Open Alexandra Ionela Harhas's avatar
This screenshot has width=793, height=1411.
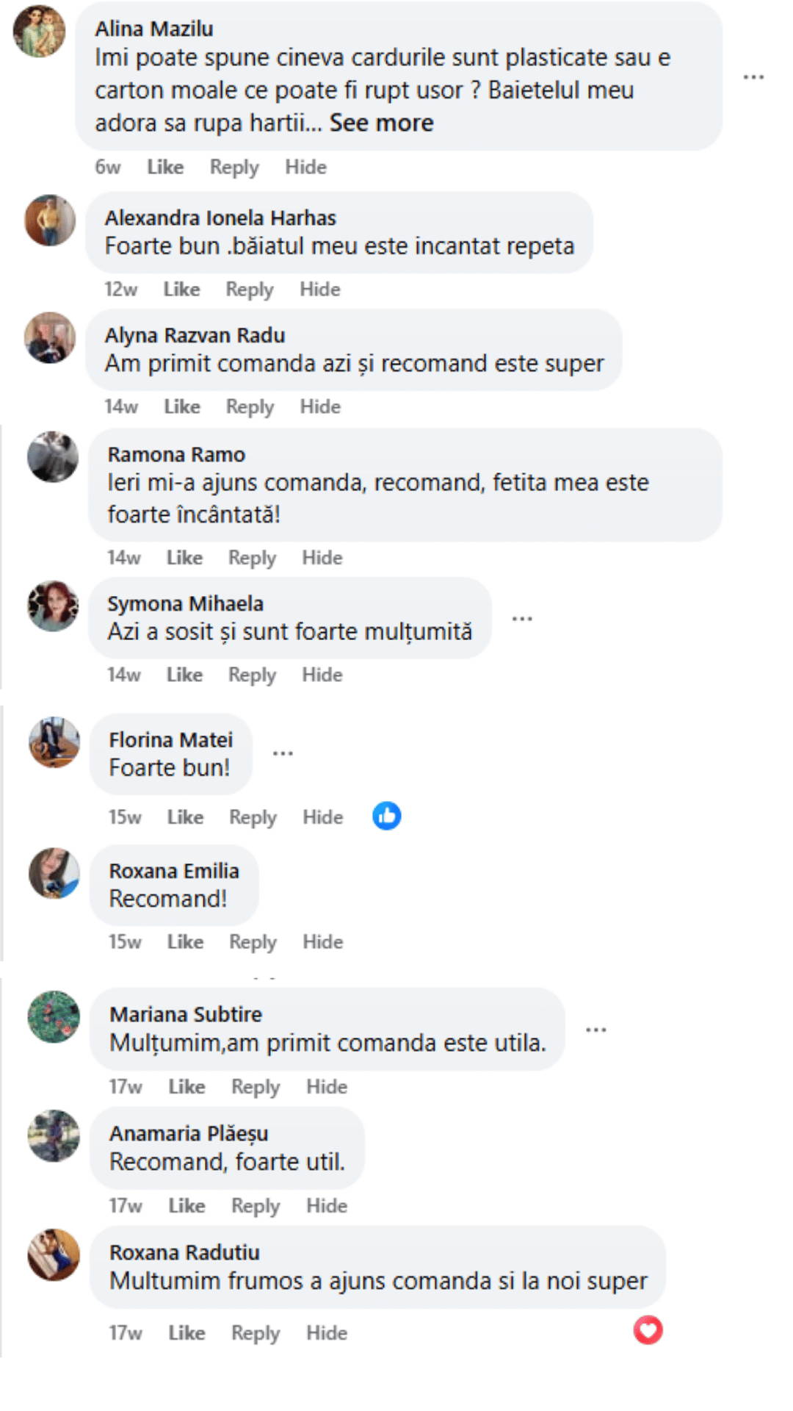pyautogui.click(x=50, y=220)
